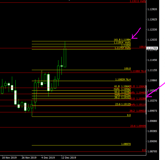Image resolution: width=165 pixels, height=160 pixels.
Task: Click the 1.09090 price axis value
Action: click(152, 141)
